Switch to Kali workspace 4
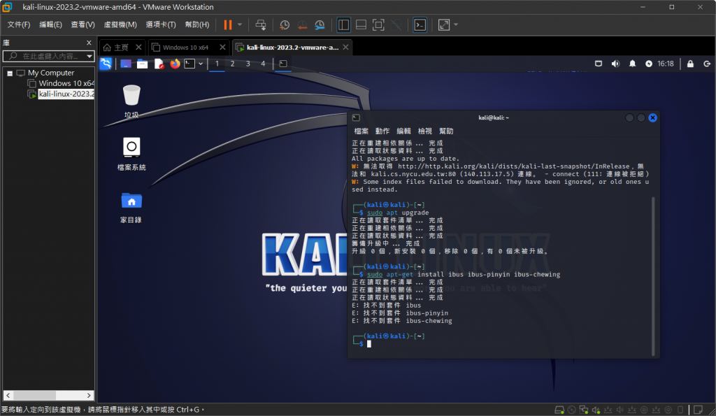This screenshot has height=416, width=716. tap(263, 64)
